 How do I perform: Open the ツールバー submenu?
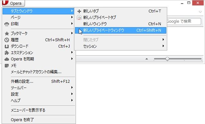(38, 88)
